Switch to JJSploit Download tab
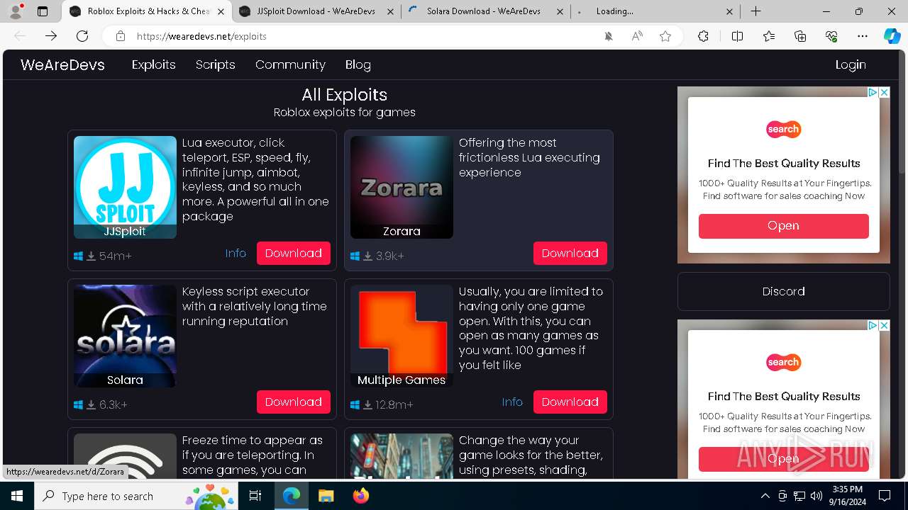The width and height of the screenshot is (908, 510). (x=316, y=11)
